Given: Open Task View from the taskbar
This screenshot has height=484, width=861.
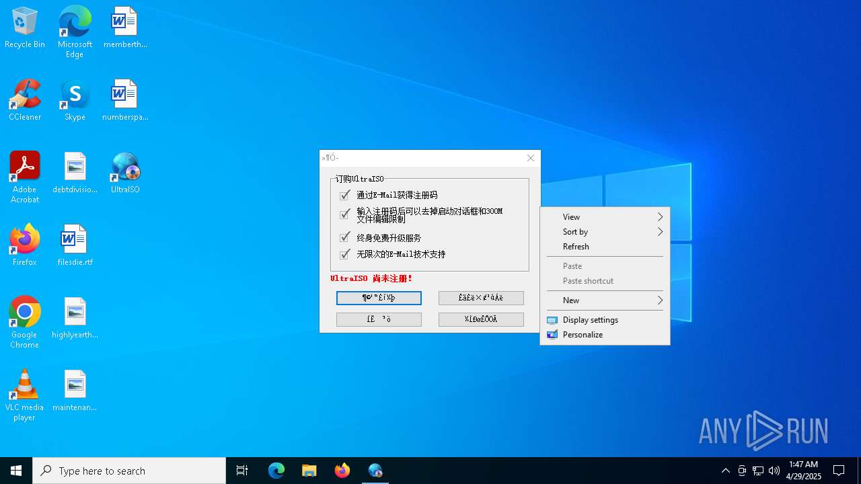Looking at the screenshot, I should [x=242, y=471].
